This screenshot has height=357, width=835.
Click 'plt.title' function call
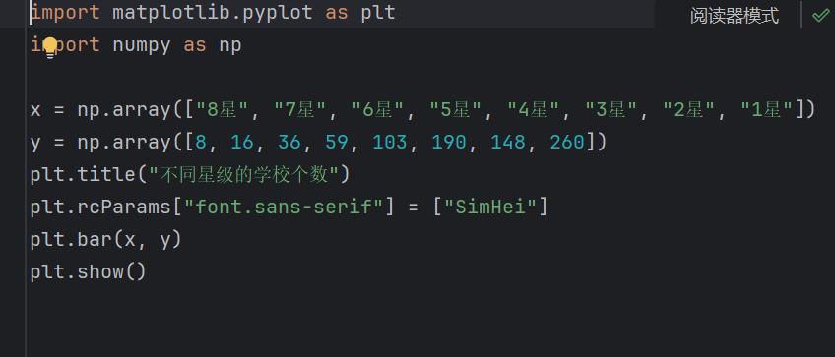coord(83,174)
